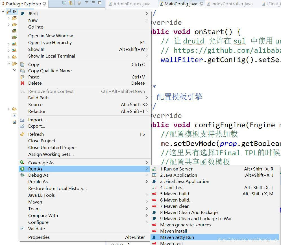Open the Configure submenu
281x245 pixels.
[x=85, y=222]
